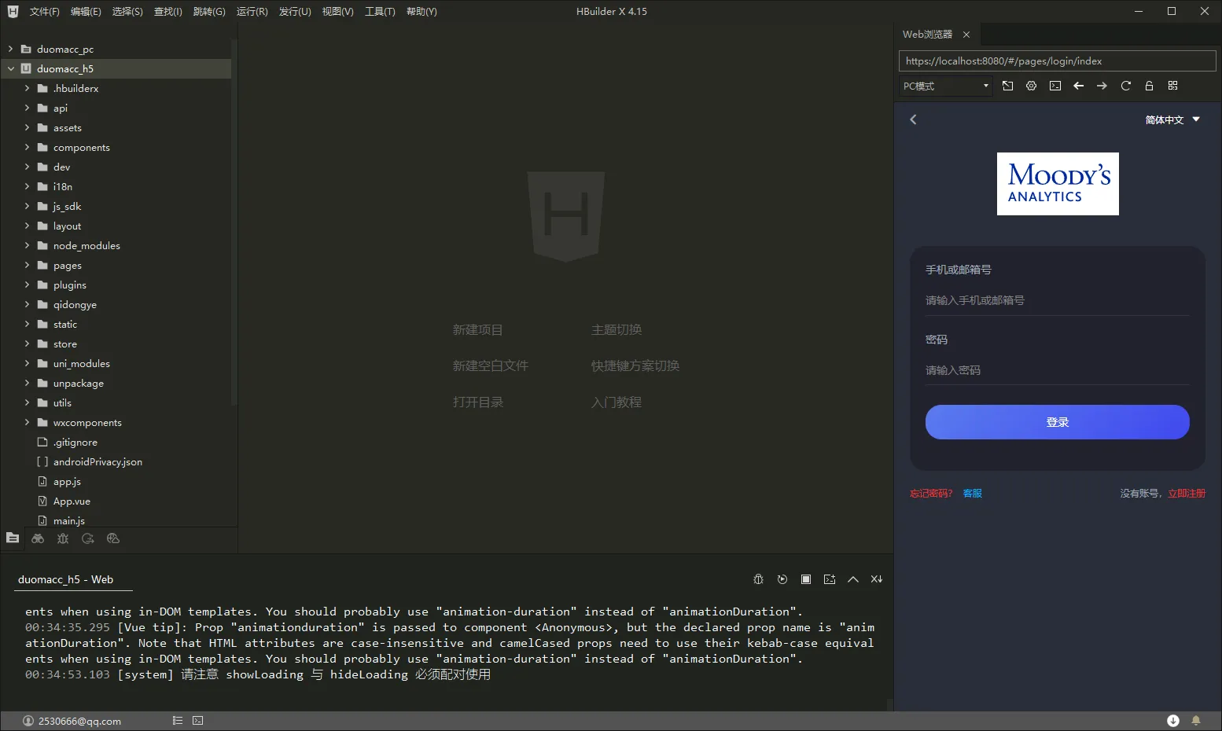Click 主题切换 on welcome page
The height and width of the screenshot is (731, 1222).
click(x=617, y=330)
